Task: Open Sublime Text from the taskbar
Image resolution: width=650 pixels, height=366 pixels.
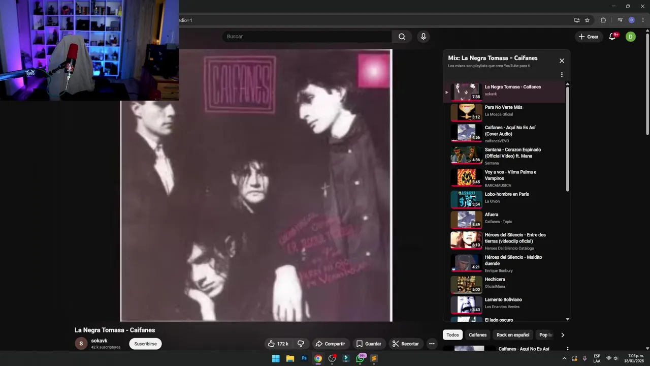Action: (374, 358)
